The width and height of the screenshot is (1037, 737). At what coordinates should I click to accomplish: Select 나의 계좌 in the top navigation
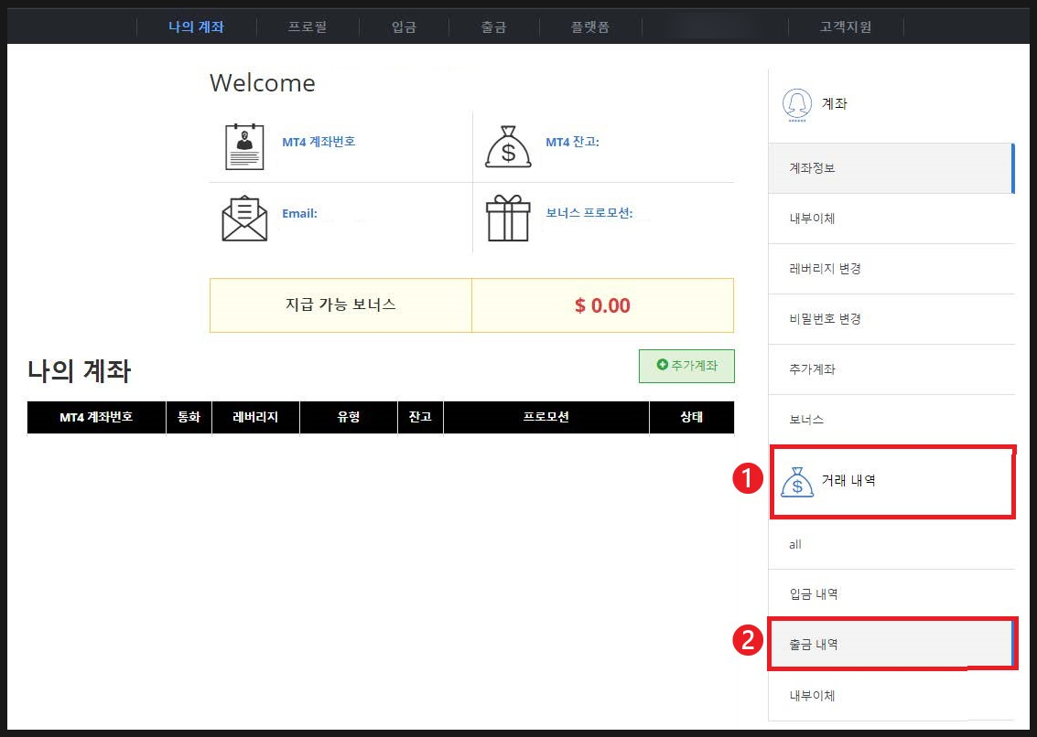pos(197,27)
